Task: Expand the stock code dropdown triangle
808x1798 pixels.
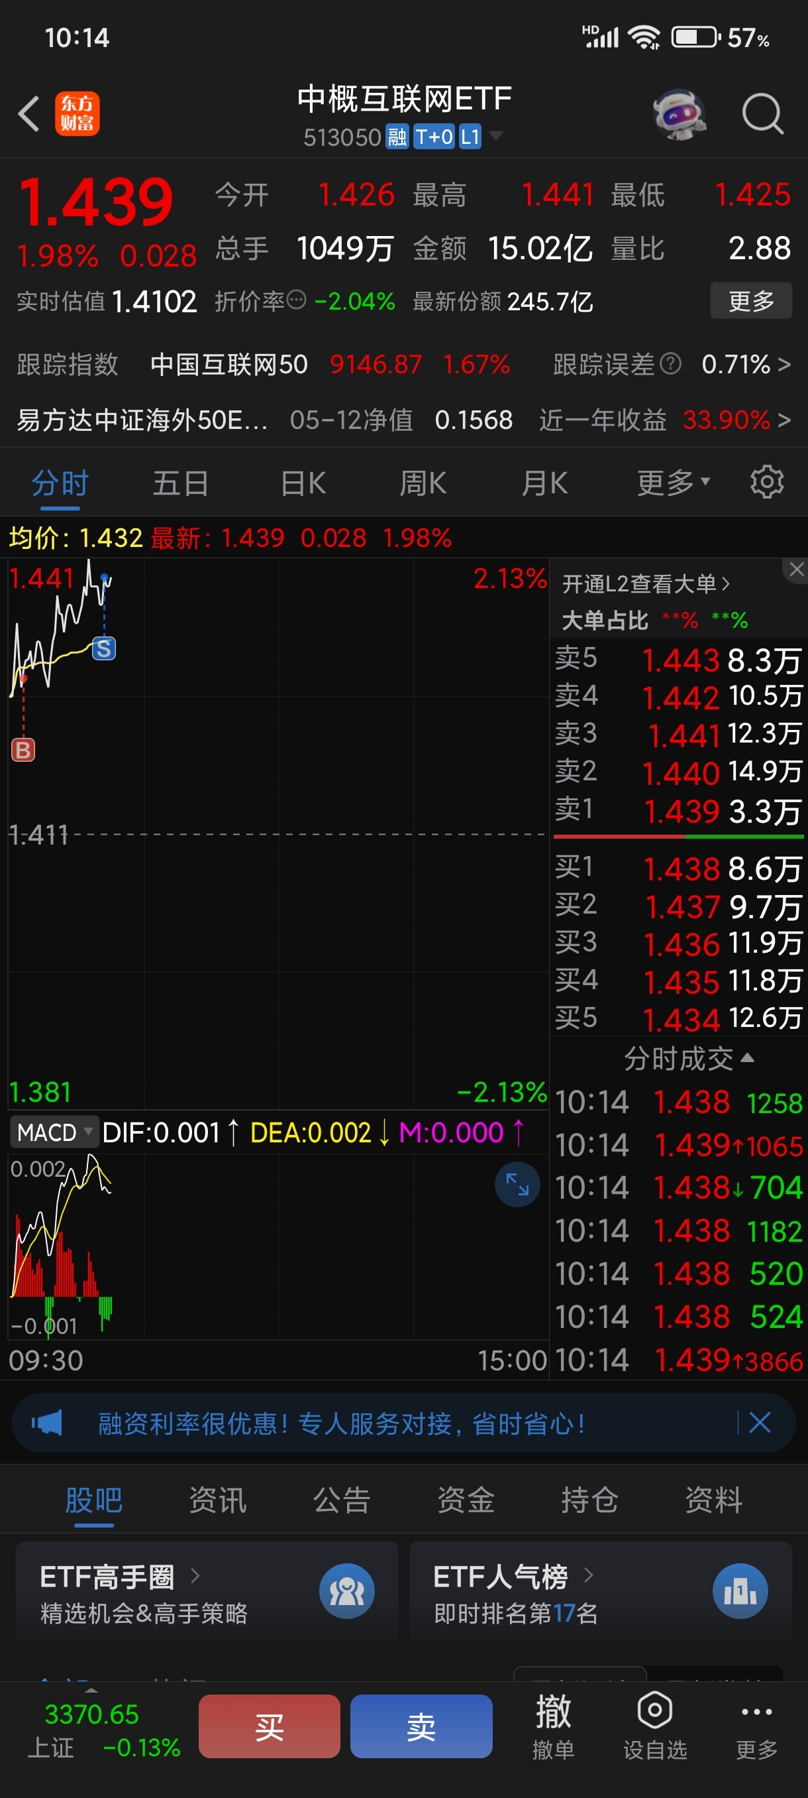Action: point(495,135)
